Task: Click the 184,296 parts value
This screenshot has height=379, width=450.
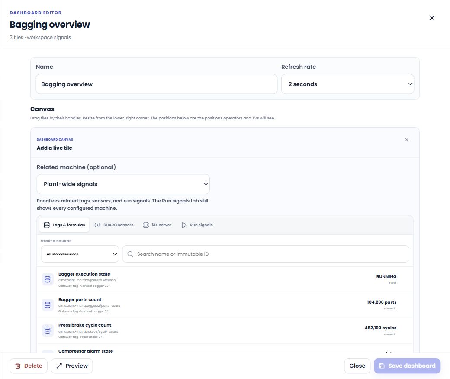Action: 382,302
